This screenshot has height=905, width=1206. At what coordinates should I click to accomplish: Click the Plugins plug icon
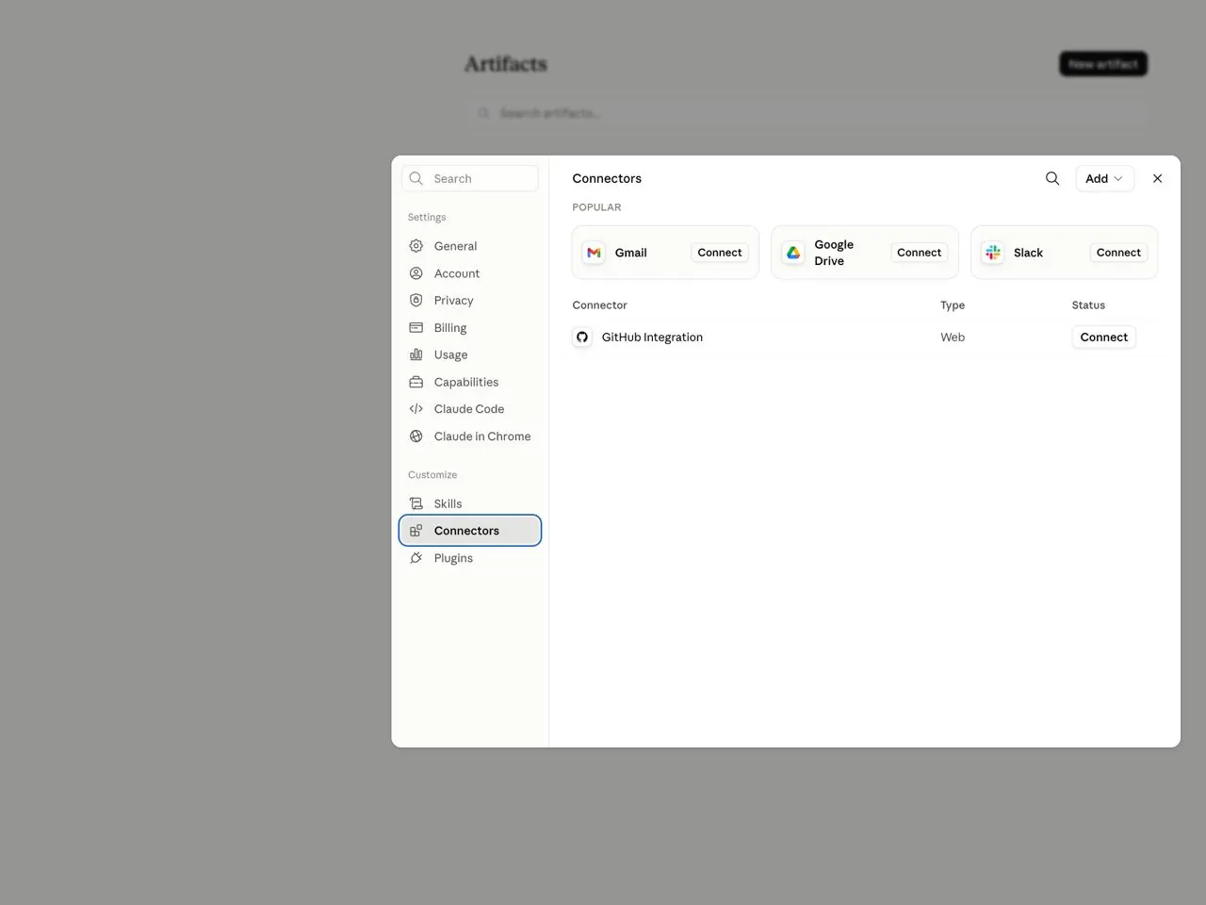[416, 558]
